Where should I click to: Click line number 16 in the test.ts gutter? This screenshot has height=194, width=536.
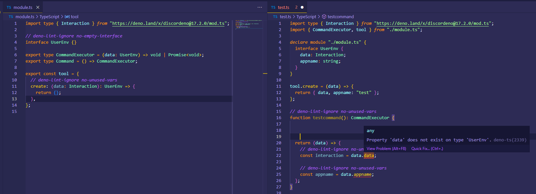tap(279, 118)
